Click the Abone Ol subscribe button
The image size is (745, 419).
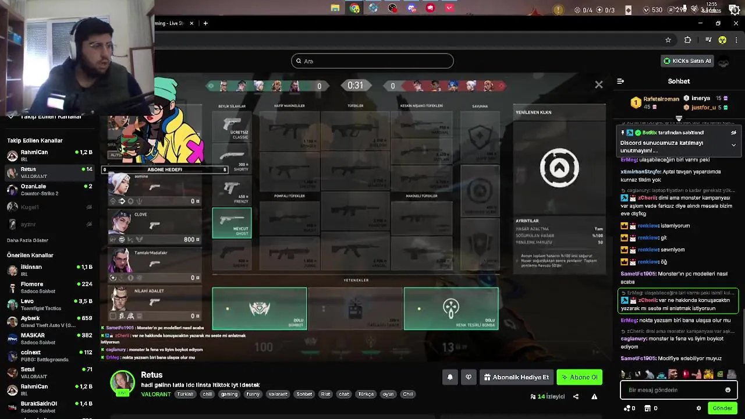click(579, 377)
